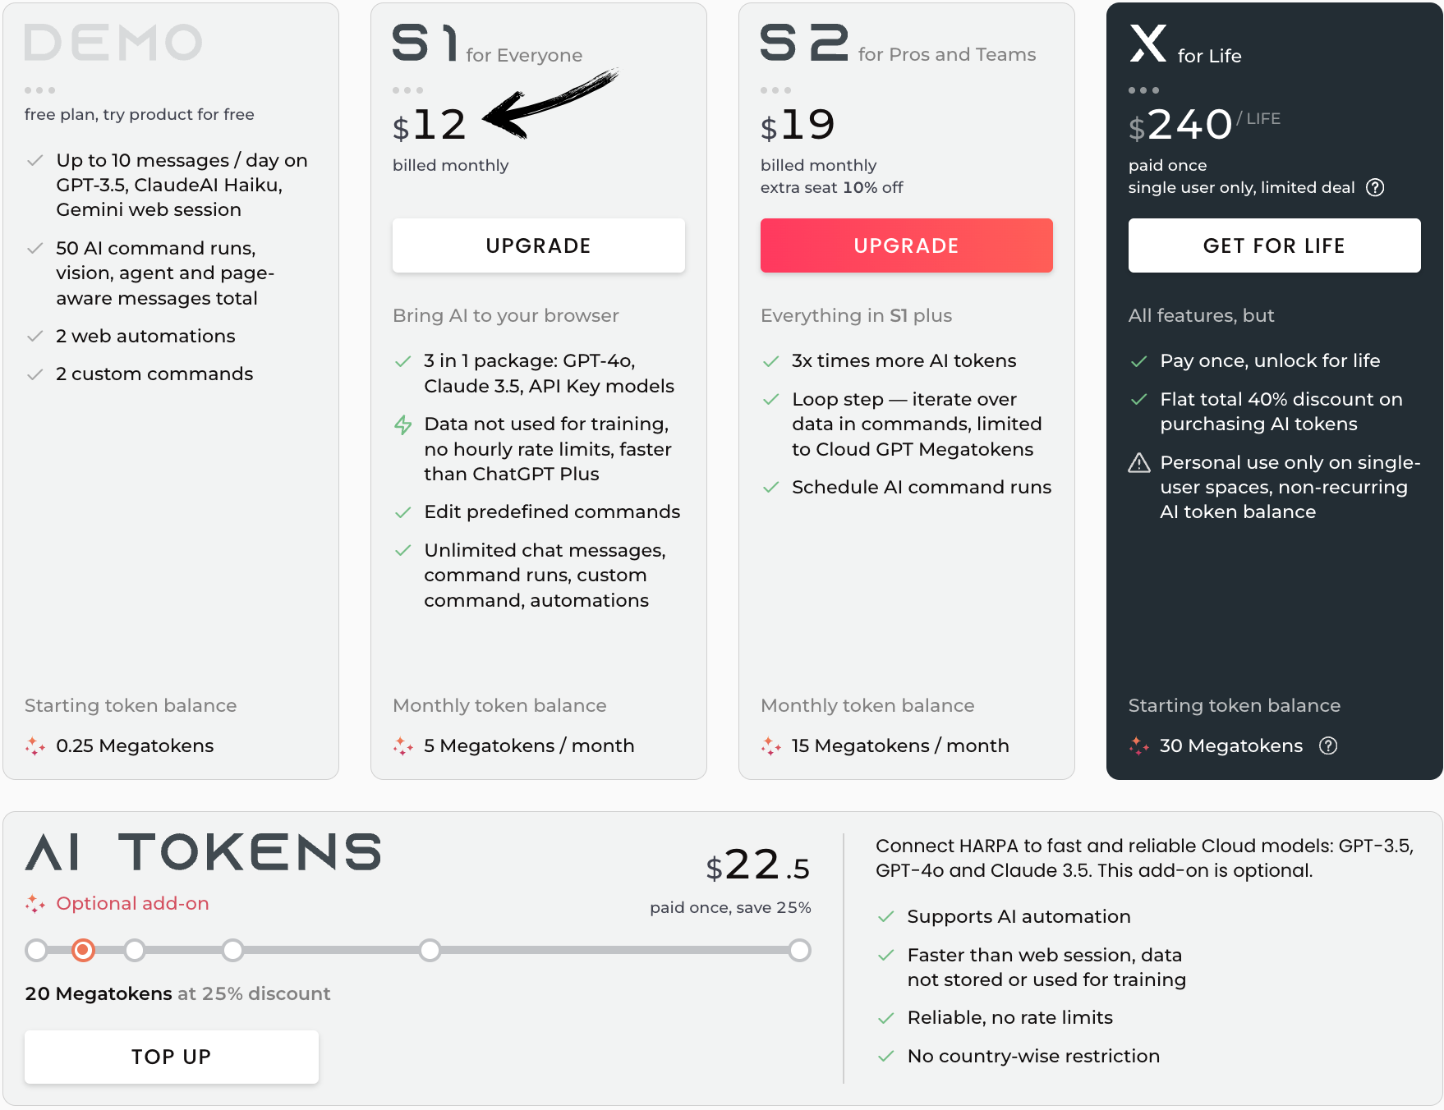1444x1110 pixels.
Task: Click the warning triangle icon in X plan
Action: [x=1139, y=463]
